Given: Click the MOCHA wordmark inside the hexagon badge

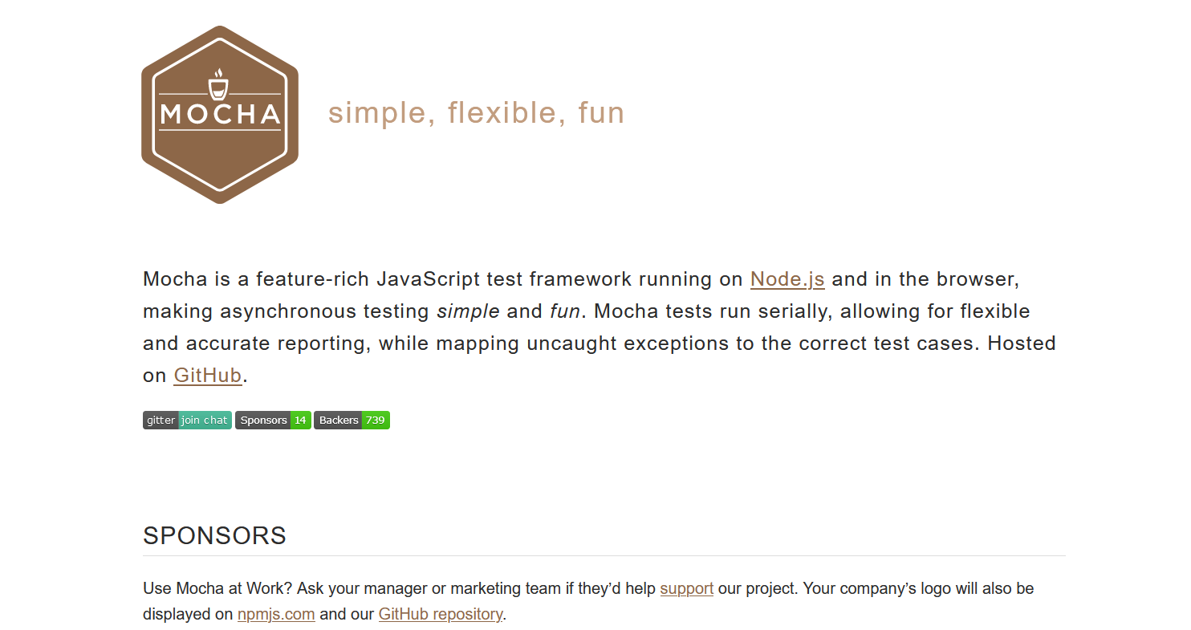Looking at the screenshot, I should 219,115.
